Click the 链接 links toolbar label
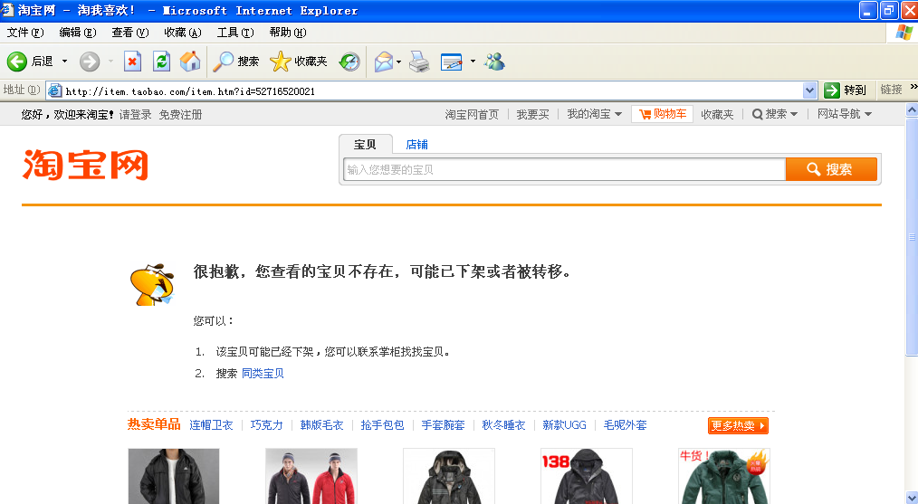918x504 pixels. [891, 90]
